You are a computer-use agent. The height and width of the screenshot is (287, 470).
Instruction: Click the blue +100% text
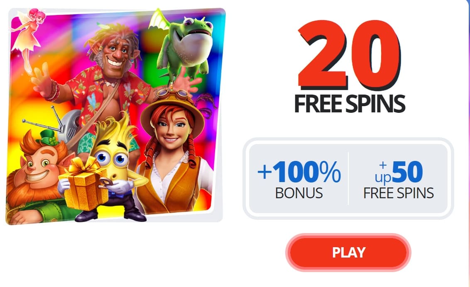(299, 172)
